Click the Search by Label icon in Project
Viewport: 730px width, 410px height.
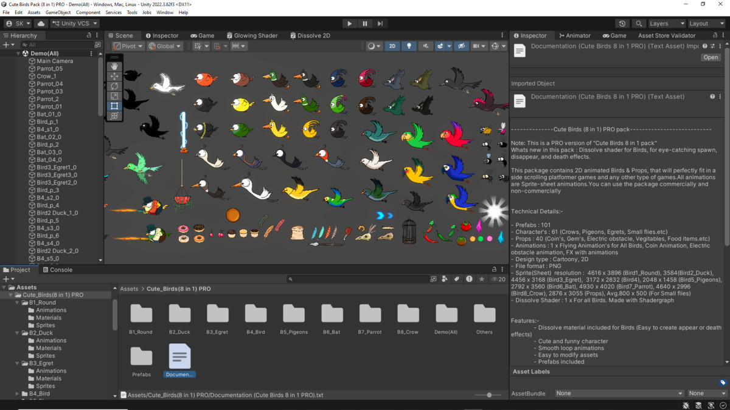457,279
